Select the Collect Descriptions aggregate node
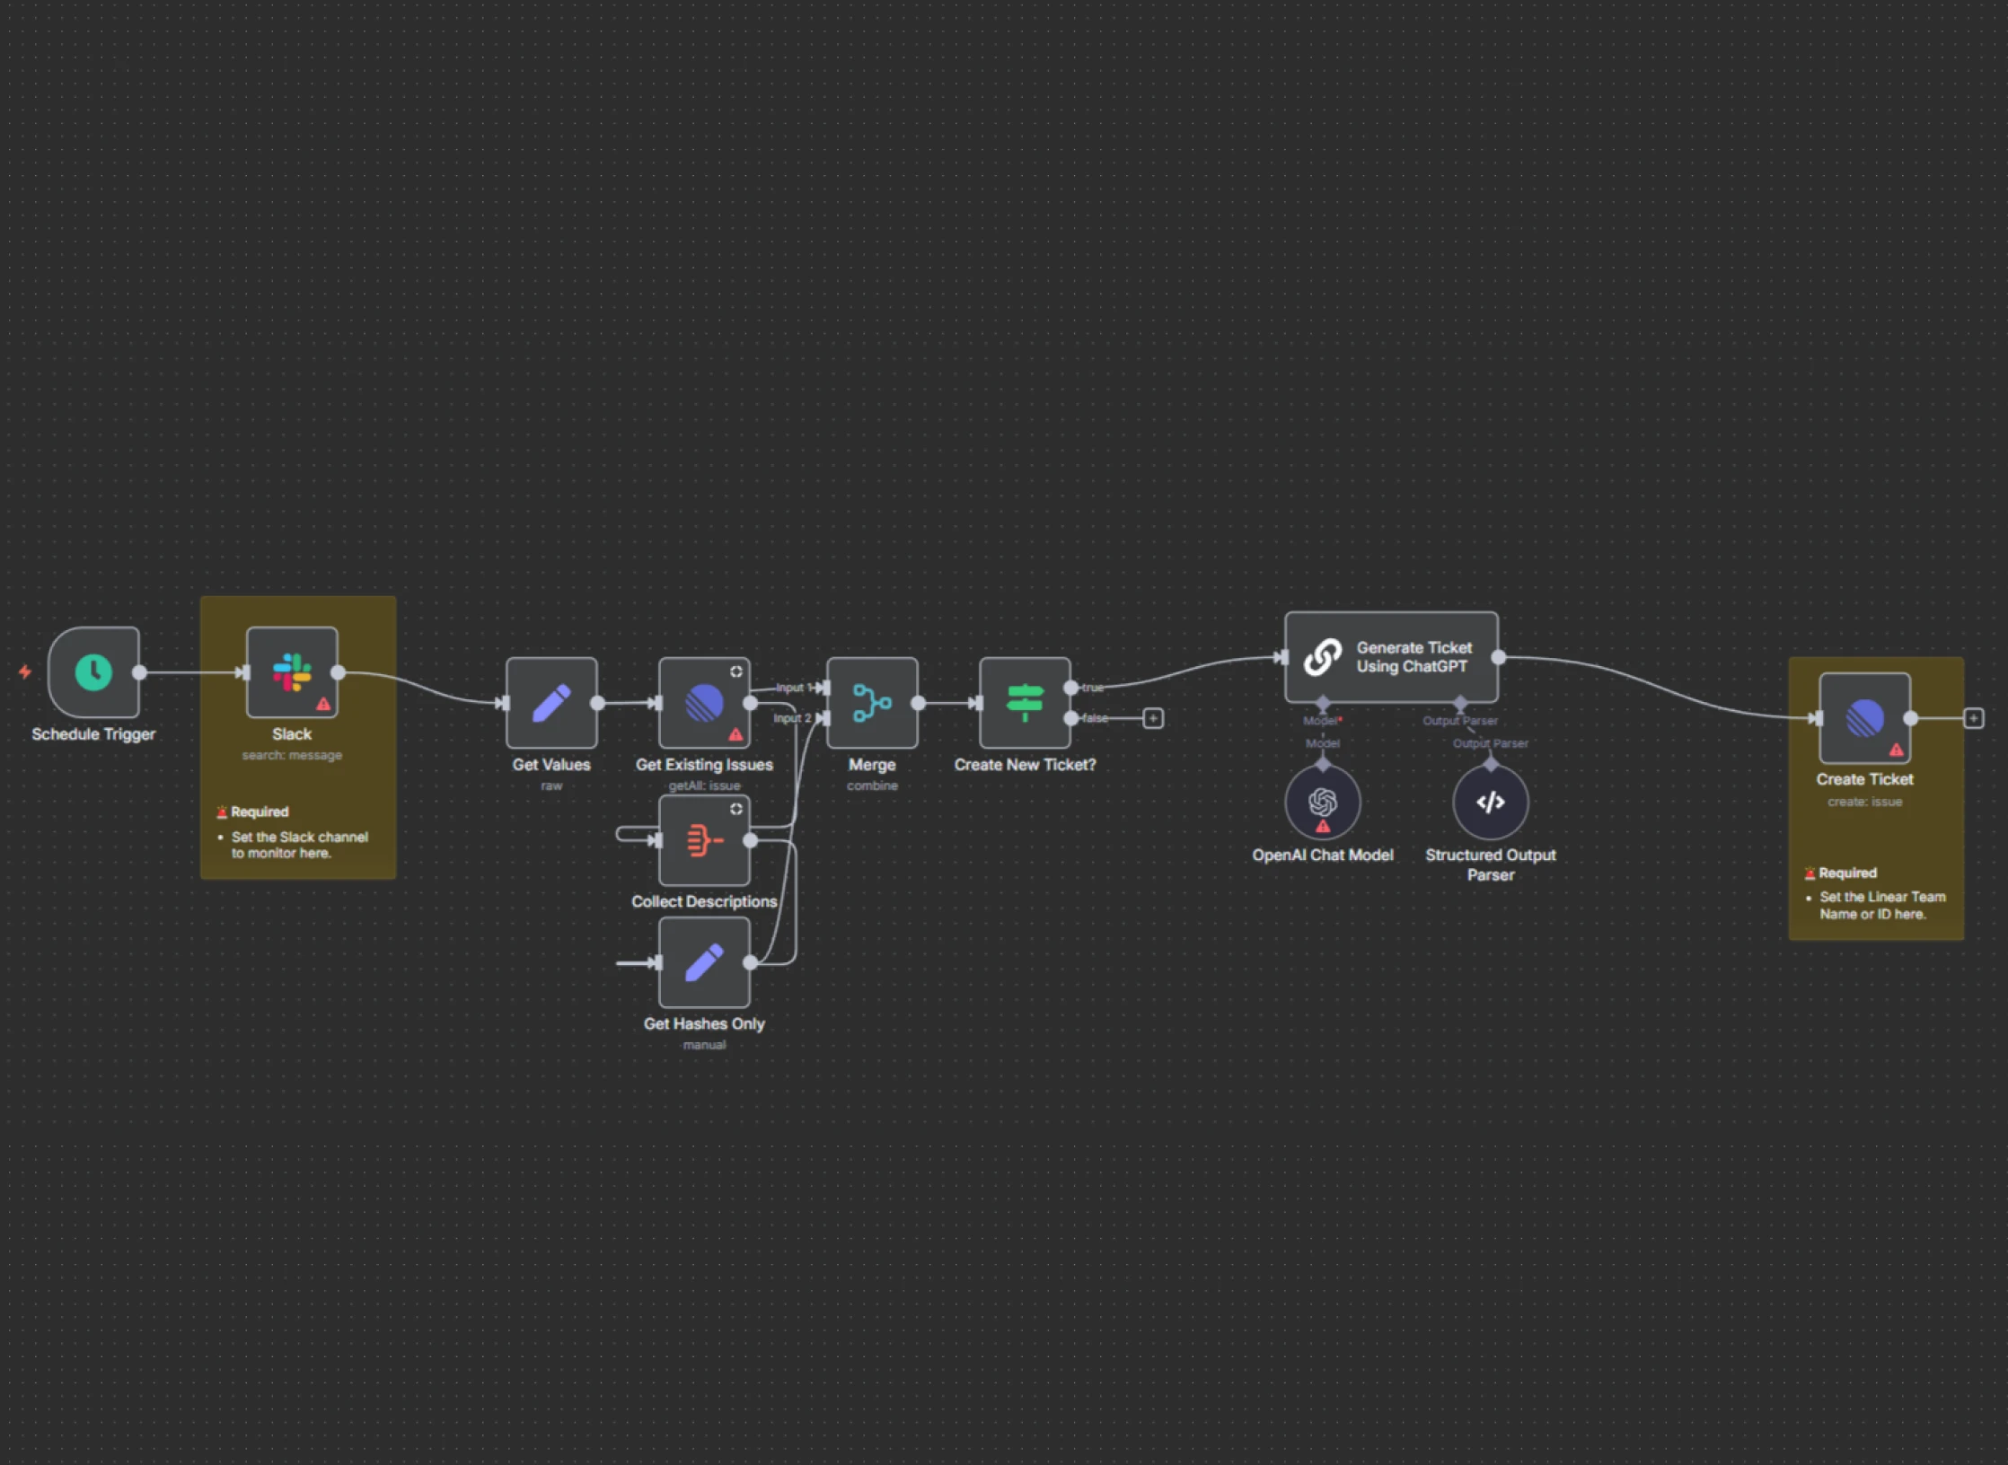The height and width of the screenshot is (1465, 2008). pyautogui.click(x=704, y=840)
